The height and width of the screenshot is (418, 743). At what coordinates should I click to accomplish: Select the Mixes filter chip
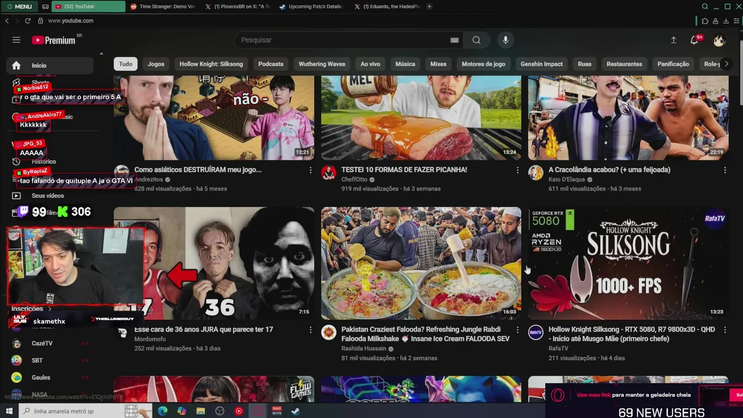[438, 64]
